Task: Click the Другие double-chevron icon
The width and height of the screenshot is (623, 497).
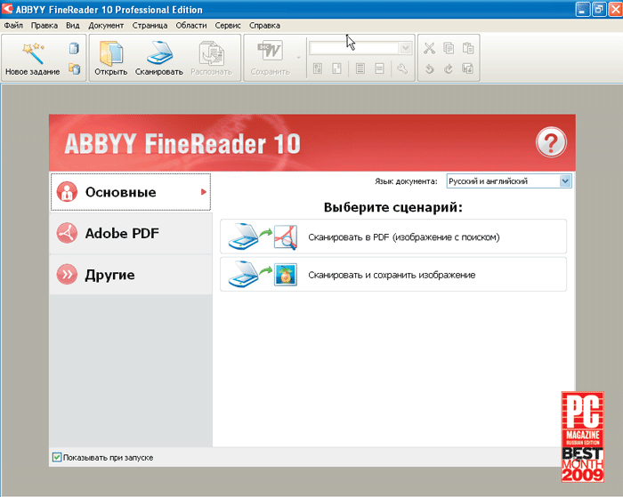Action: pyautogui.click(x=67, y=275)
